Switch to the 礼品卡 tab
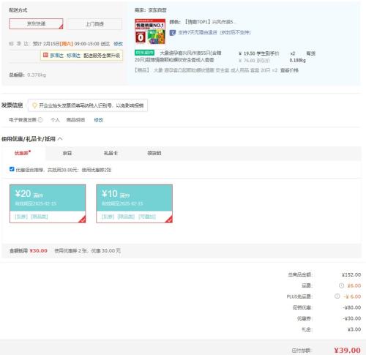366x355 pixels. click(111, 153)
